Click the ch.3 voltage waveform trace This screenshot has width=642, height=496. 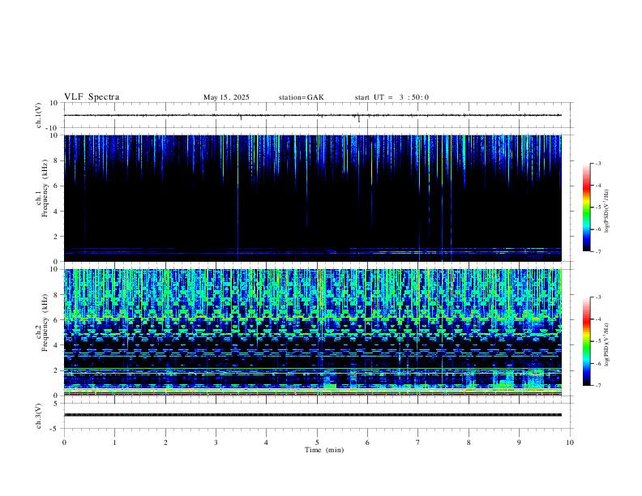tap(313, 415)
